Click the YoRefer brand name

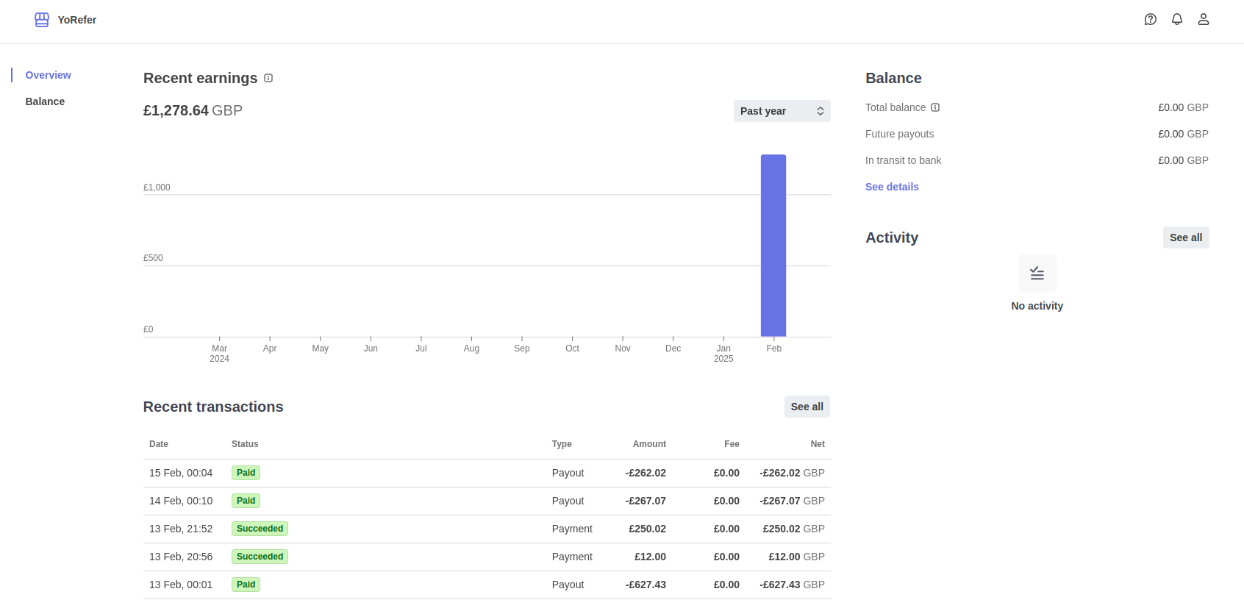tap(77, 20)
